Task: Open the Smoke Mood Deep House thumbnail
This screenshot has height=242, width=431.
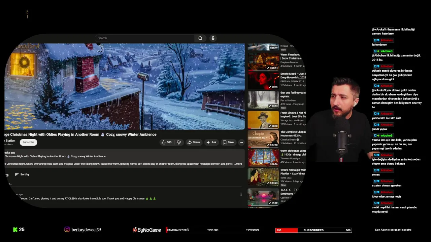Action: [263, 80]
